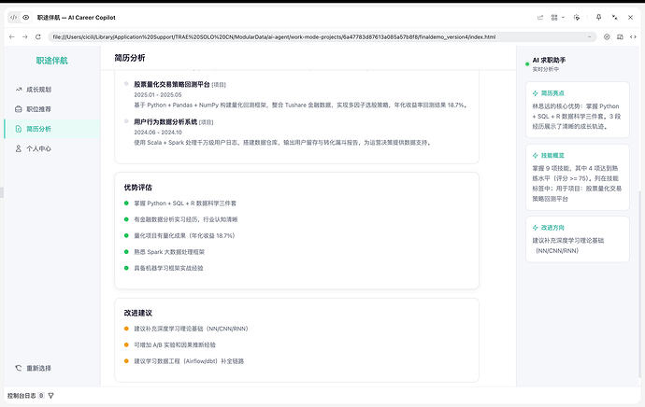
Task: Go forward with the right arrow button
Action: [x=24, y=37]
